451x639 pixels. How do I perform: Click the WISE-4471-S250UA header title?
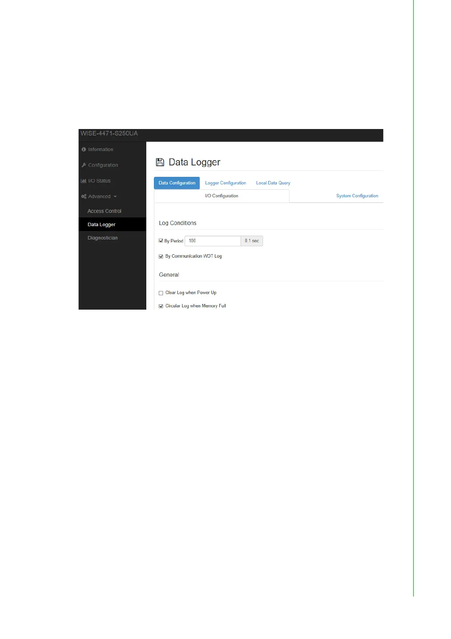click(x=109, y=134)
